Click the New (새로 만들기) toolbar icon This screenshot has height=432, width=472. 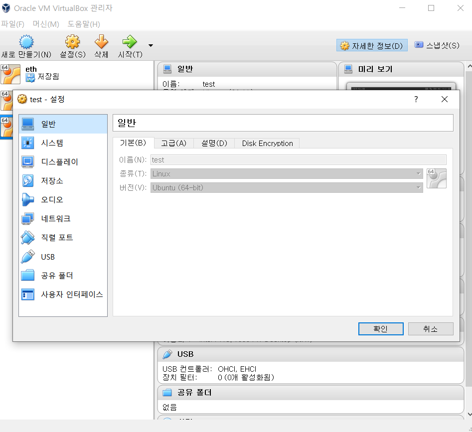[26, 42]
